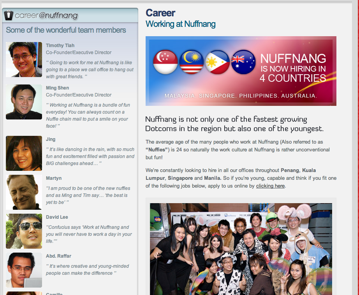The height and width of the screenshot is (295, 359).
Task: Click Martyn's profile photo
Action: pos(24,192)
